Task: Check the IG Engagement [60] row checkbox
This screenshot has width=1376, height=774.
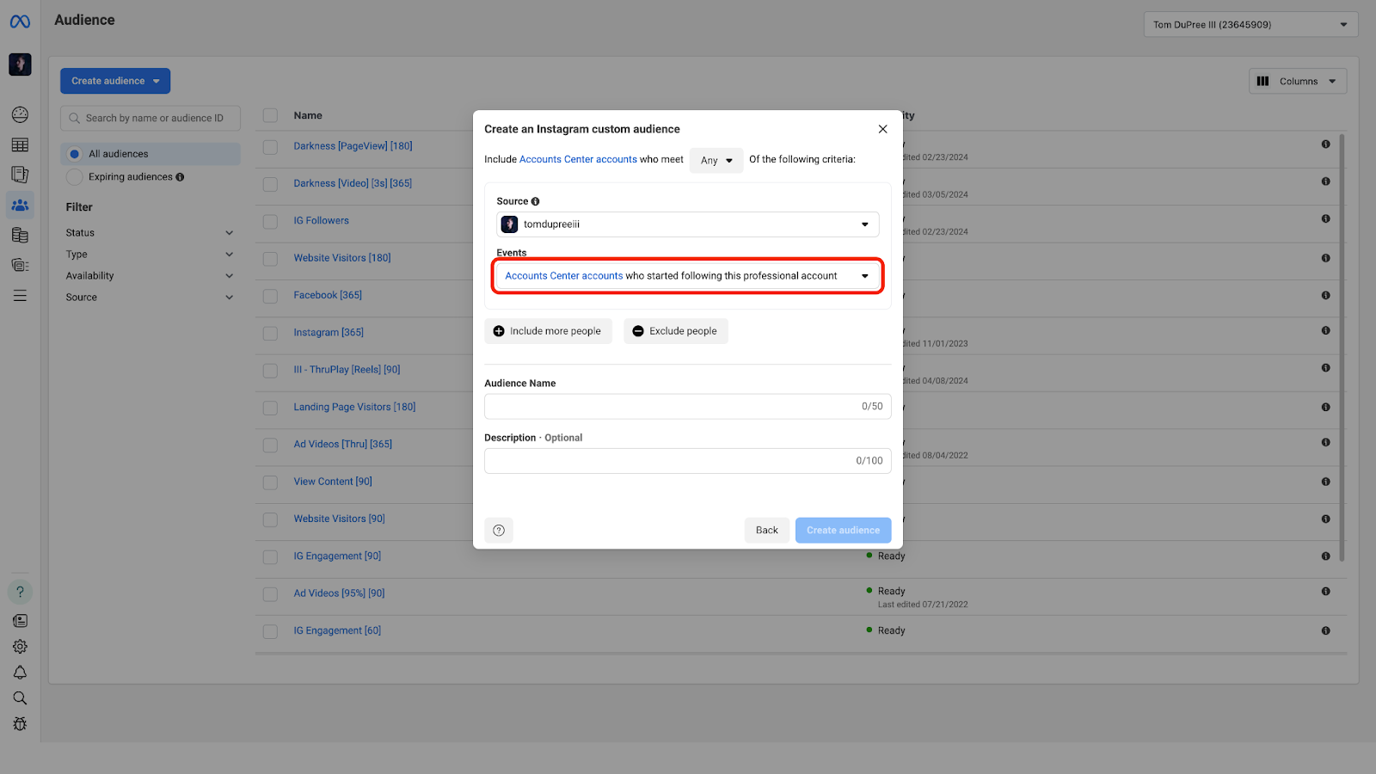Action: click(x=270, y=631)
